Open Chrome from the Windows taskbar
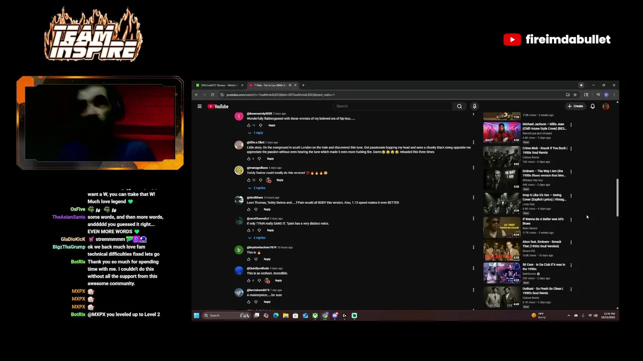 coord(325,315)
